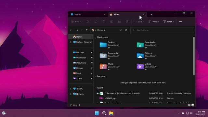The height and width of the screenshot is (117, 208).
Task: Collapse the Recent section
Action: click(x=96, y=88)
